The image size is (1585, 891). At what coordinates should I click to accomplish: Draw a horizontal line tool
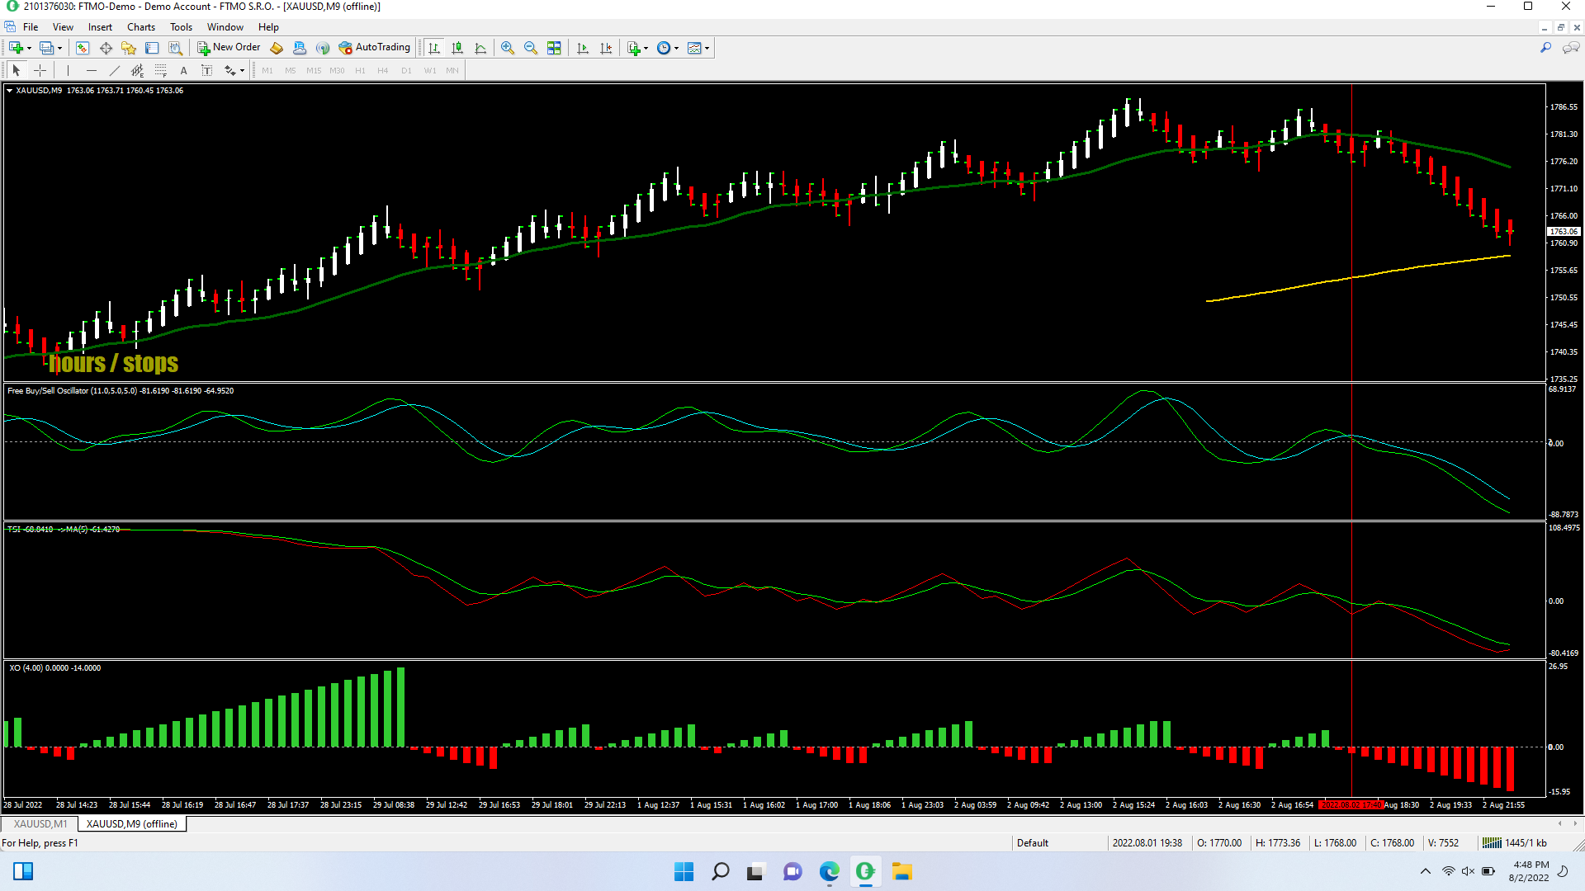click(x=92, y=71)
